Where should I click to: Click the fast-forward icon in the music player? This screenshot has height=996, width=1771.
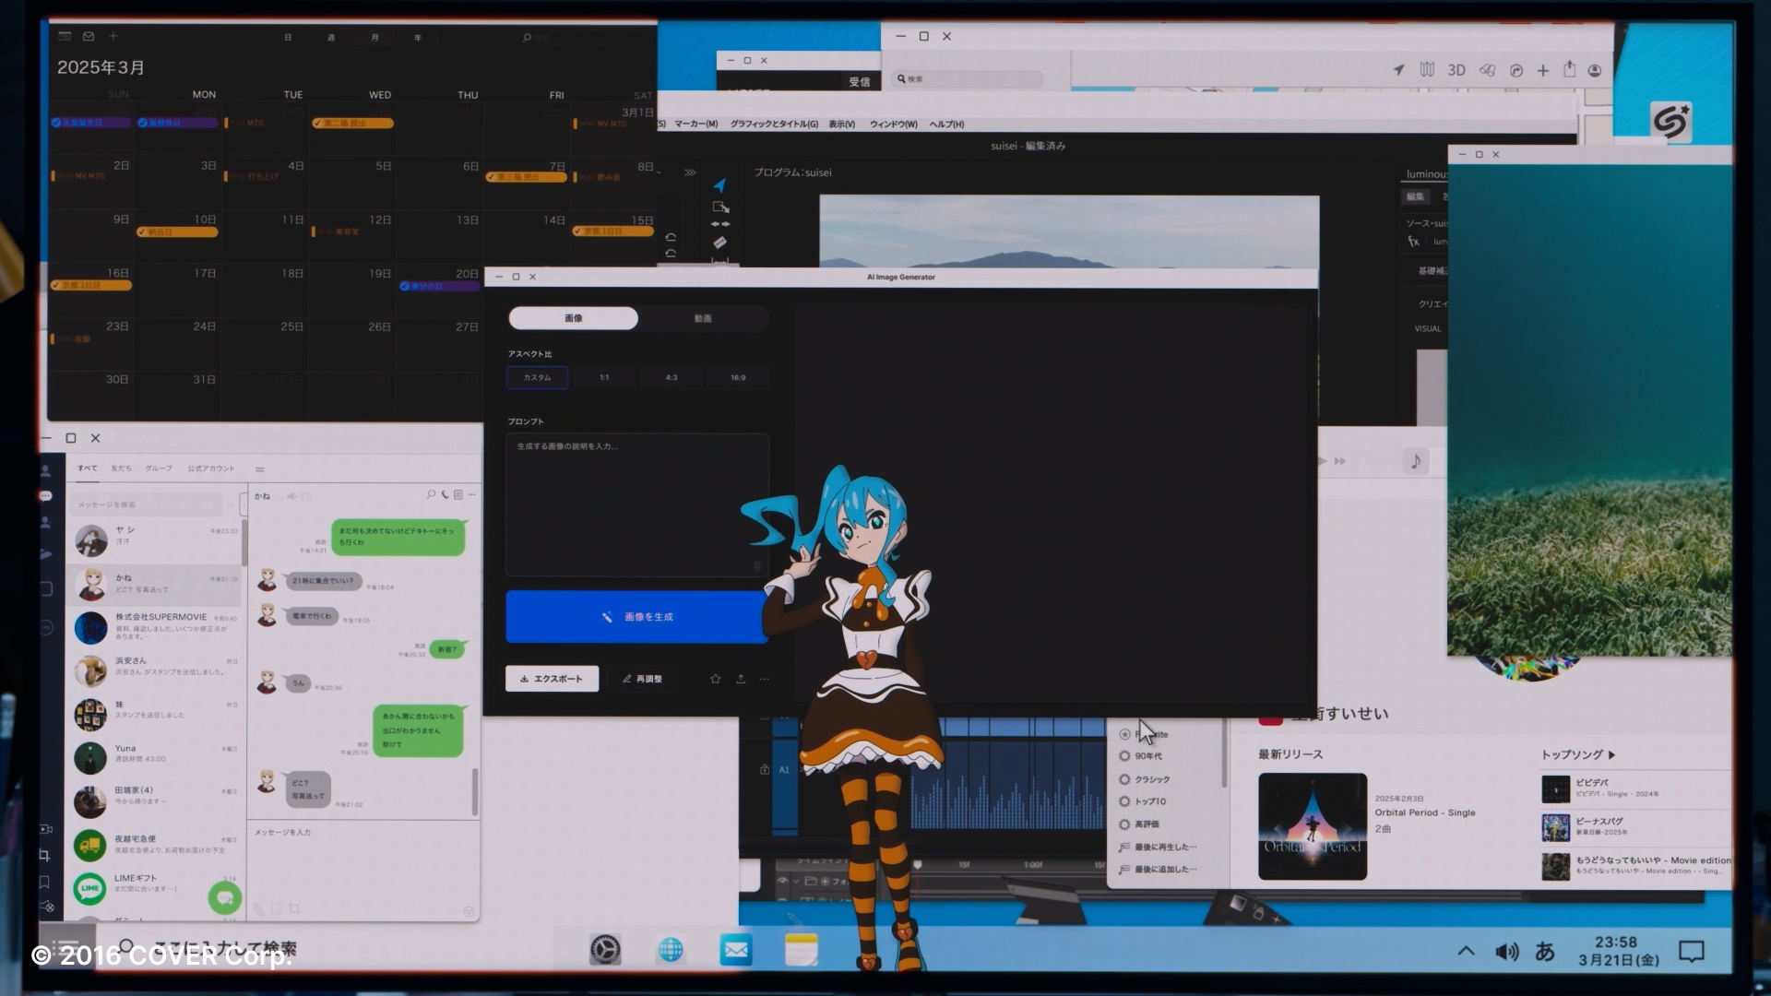pos(1340,461)
